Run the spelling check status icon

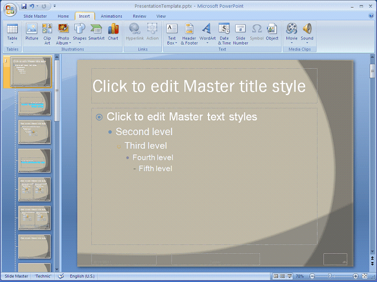tap(61, 276)
